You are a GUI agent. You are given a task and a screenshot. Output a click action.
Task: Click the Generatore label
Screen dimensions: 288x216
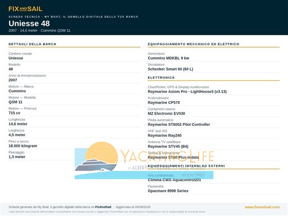pos(156,53)
